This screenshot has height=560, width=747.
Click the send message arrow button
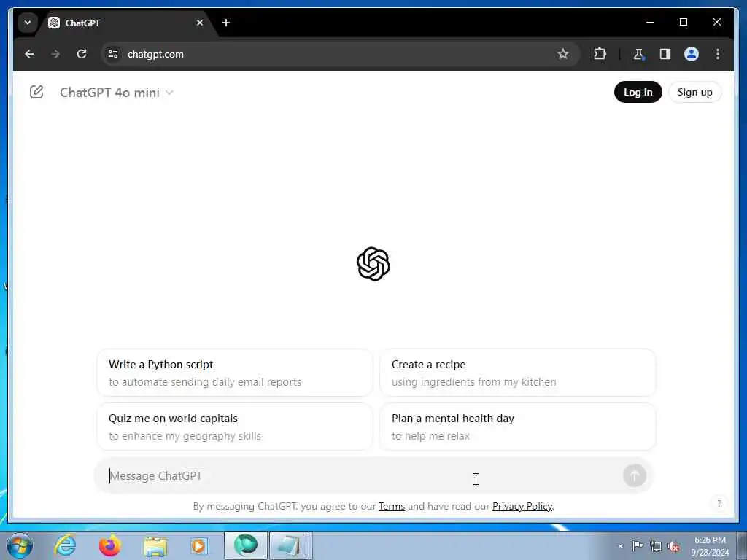coord(634,475)
